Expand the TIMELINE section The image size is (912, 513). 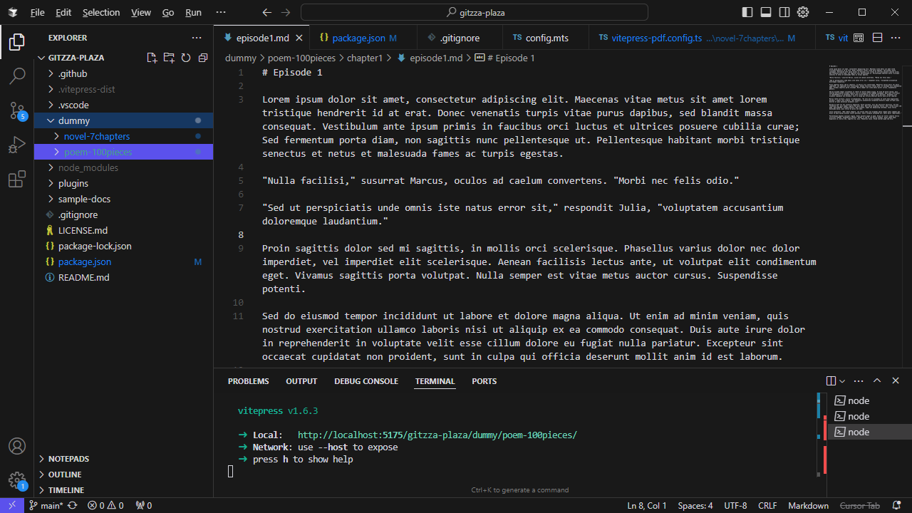[123, 490]
